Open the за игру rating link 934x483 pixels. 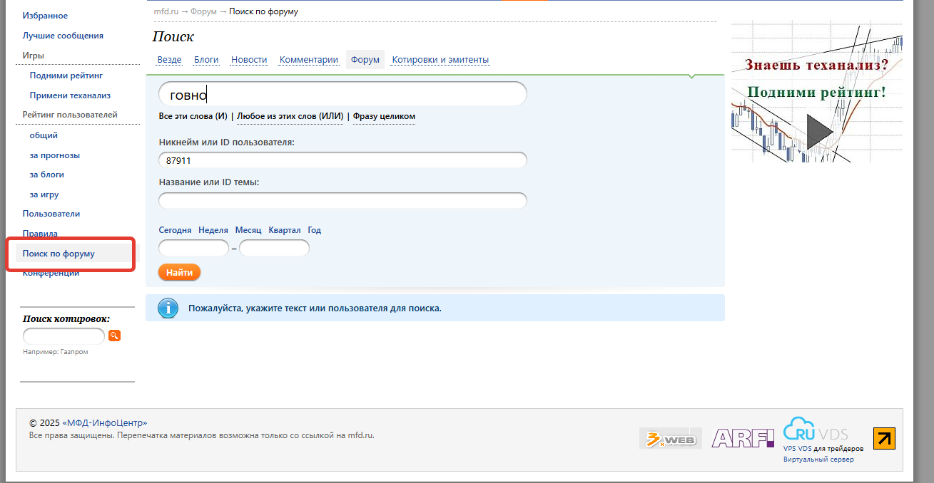pos(44,194)
